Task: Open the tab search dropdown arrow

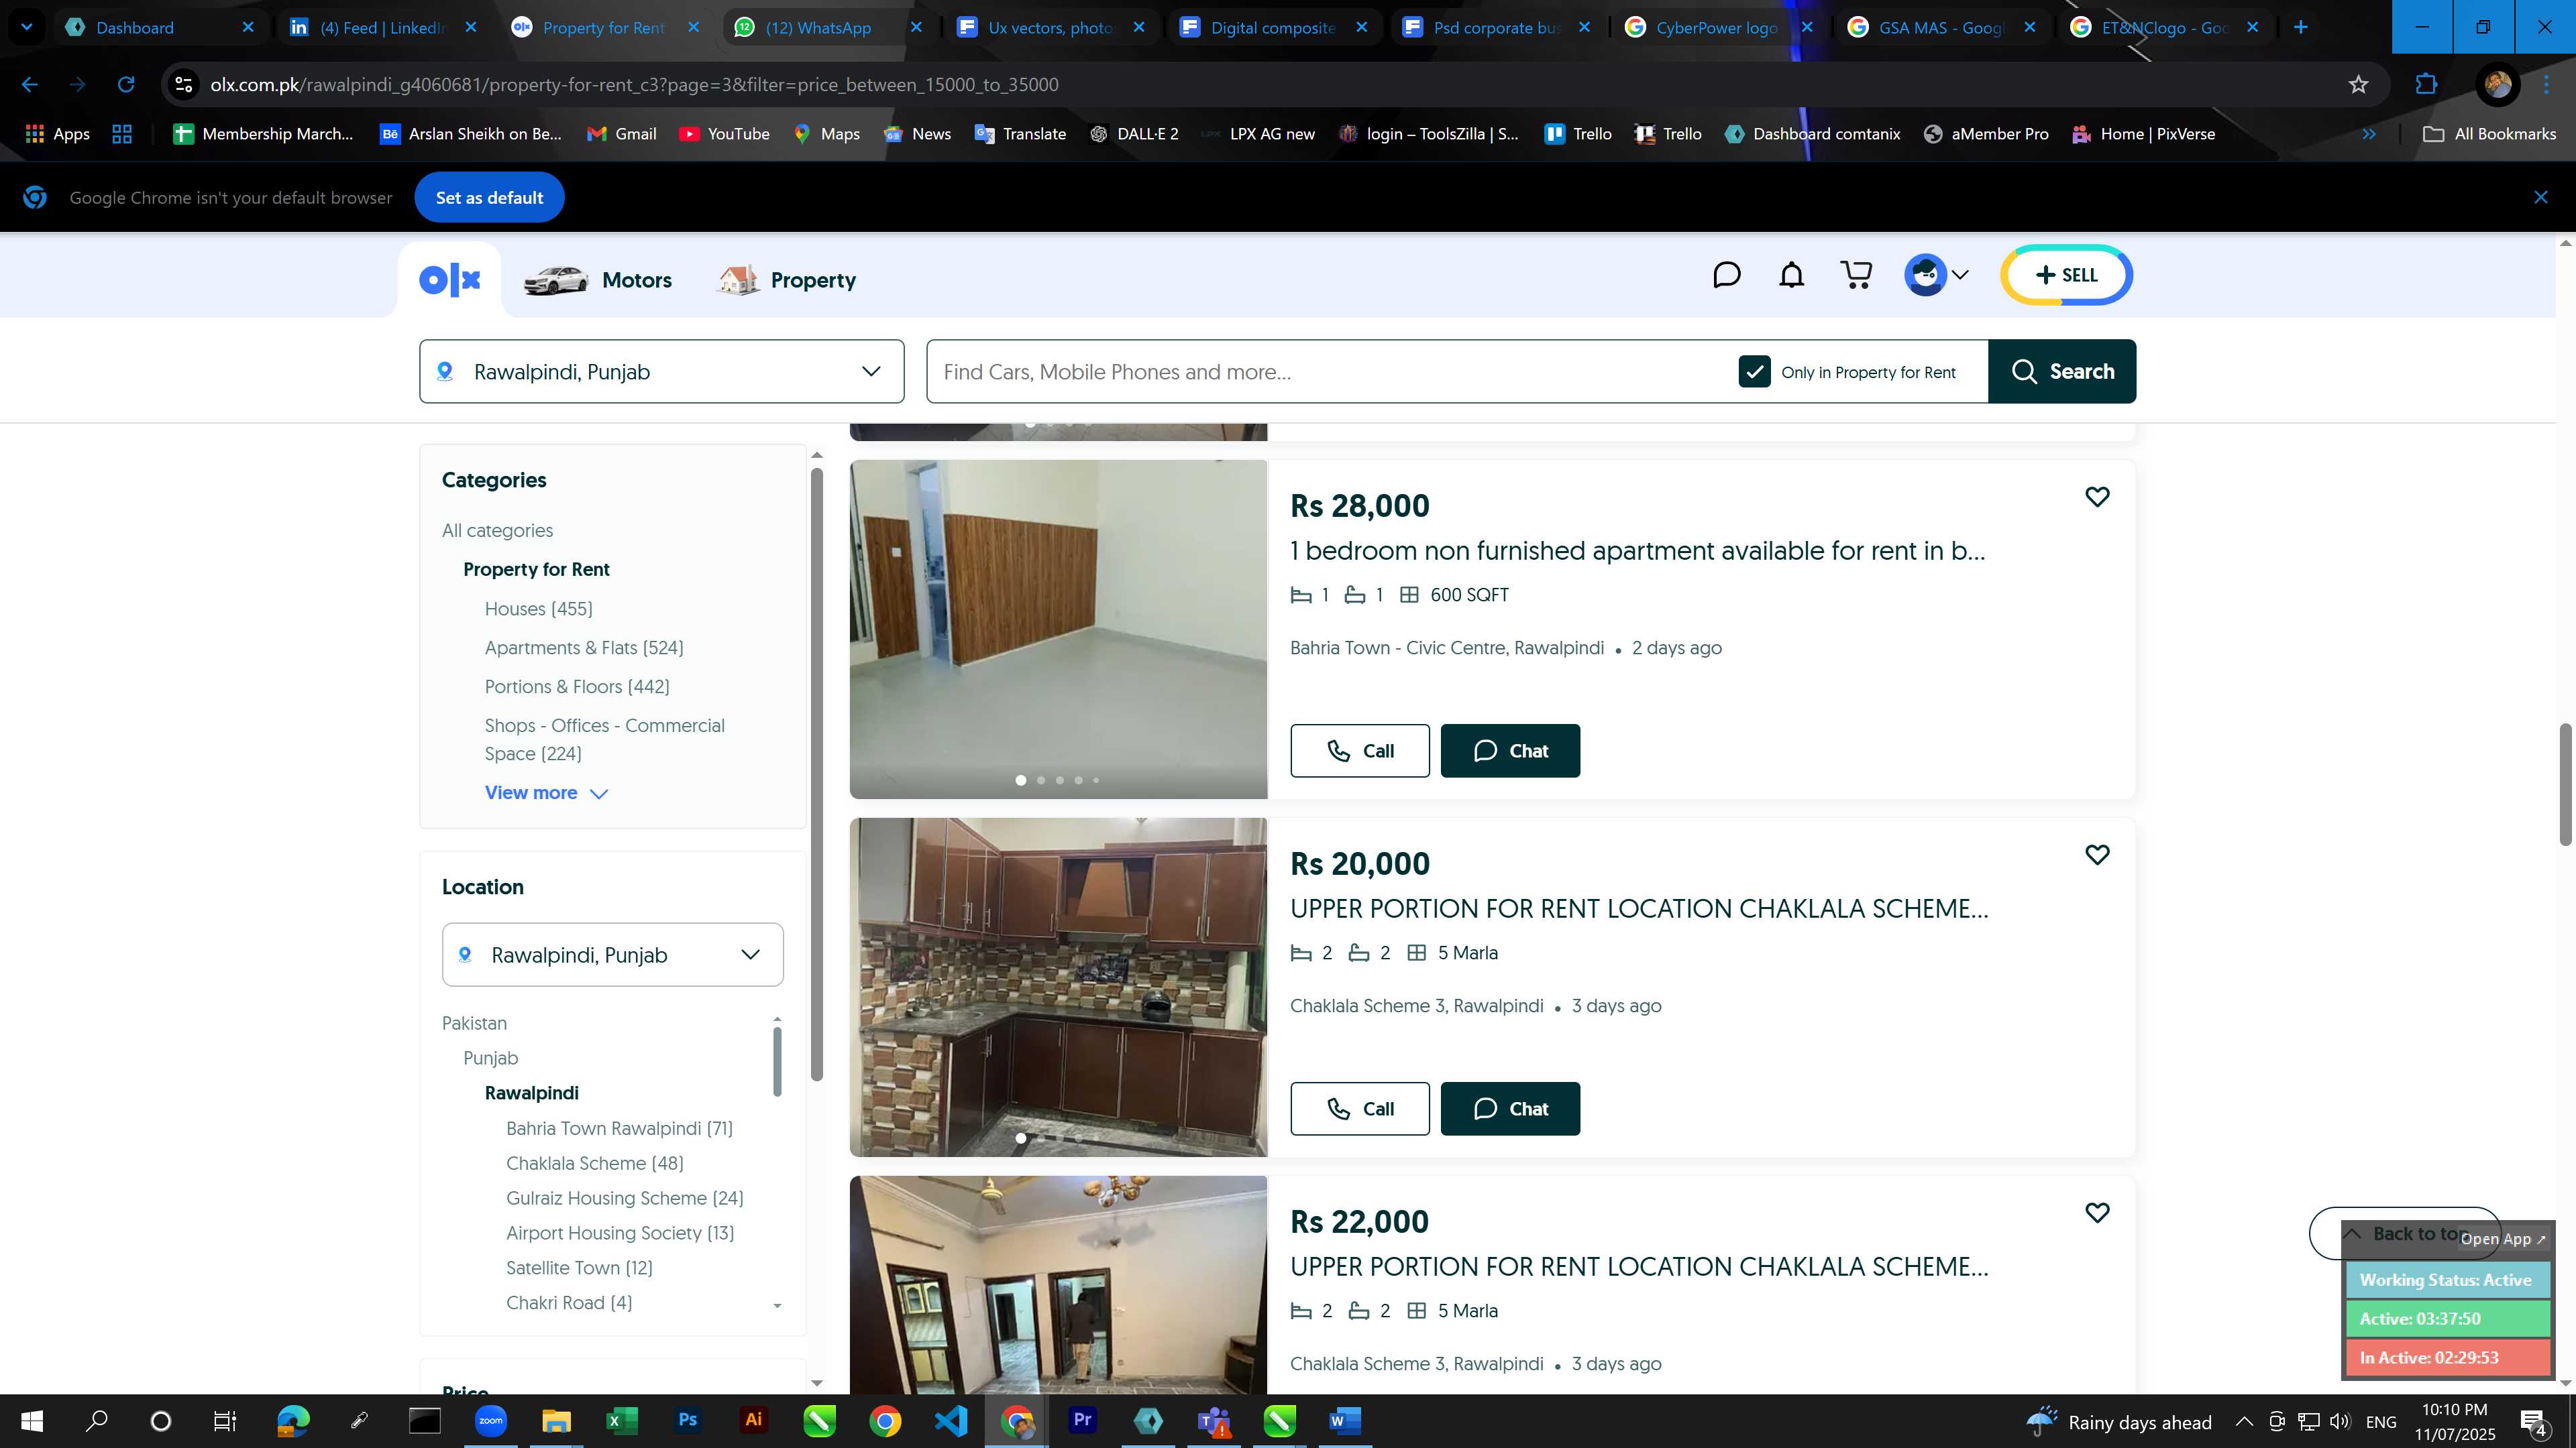Action: click(27, 27)
